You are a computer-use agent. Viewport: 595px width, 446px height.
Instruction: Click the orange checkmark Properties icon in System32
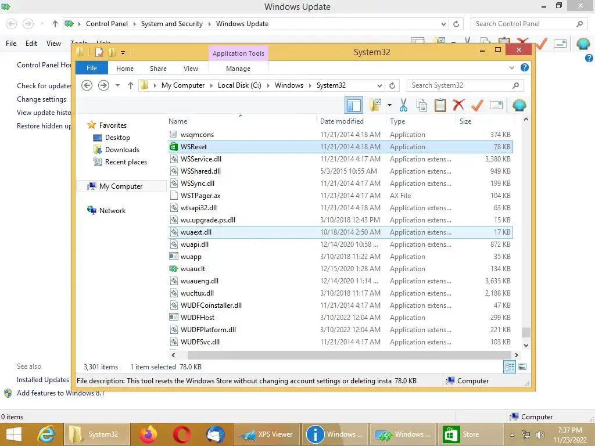click(477, 105)
